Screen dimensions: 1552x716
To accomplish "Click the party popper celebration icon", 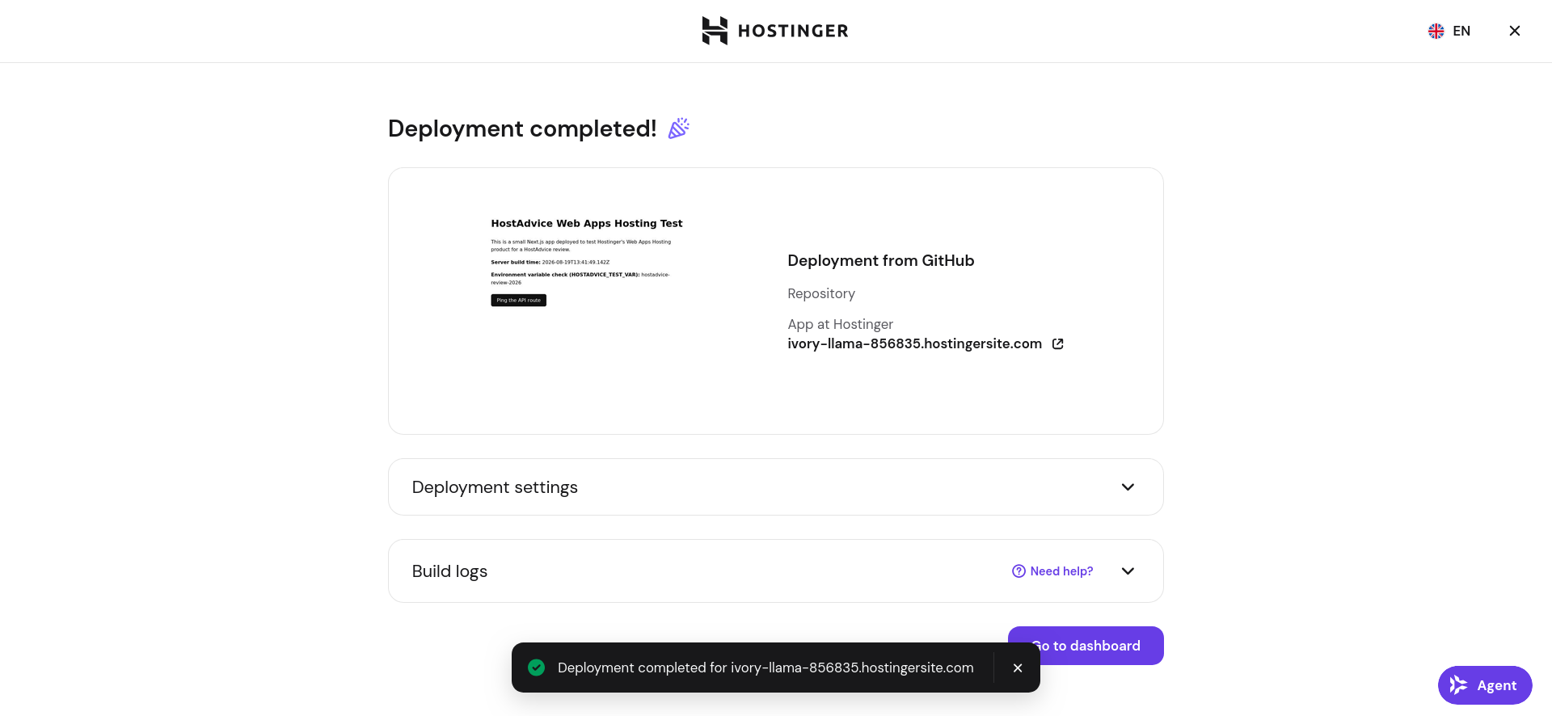I will click(x=678, y=128).
